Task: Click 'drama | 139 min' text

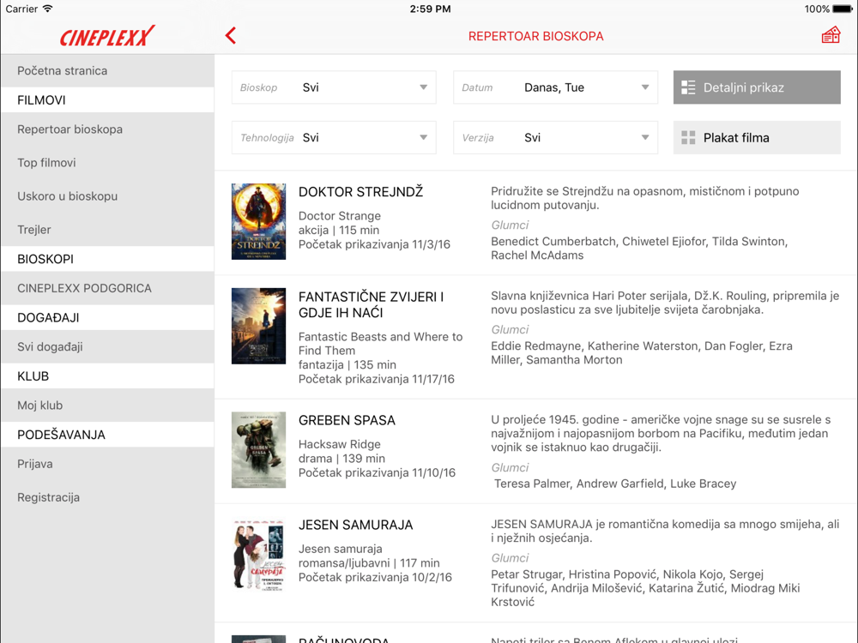Action: pos(341,459)
